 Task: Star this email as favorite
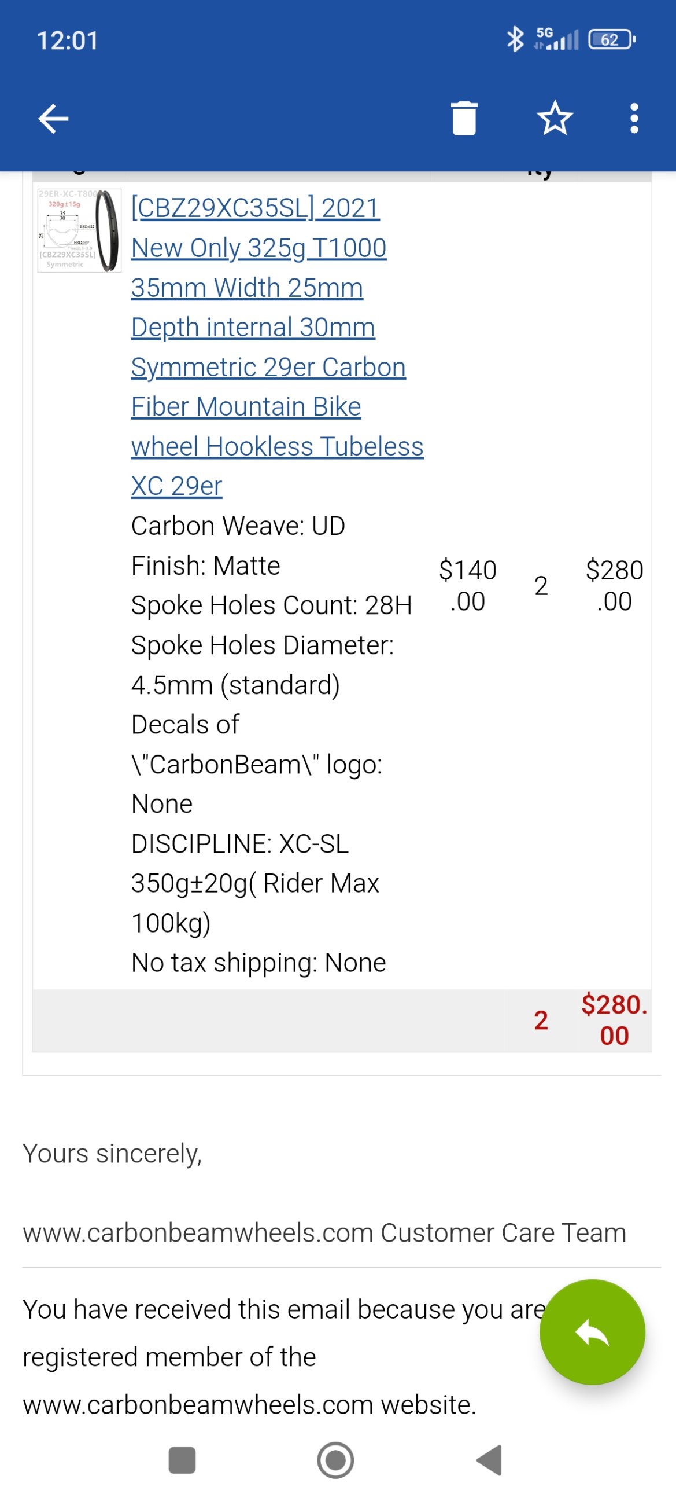pyautogui.click(x=554, y=119)
